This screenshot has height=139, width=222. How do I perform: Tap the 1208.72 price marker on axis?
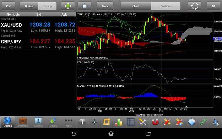[217, 39]
